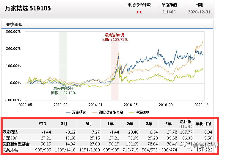Click the two red rating stars

coord(139,12)
